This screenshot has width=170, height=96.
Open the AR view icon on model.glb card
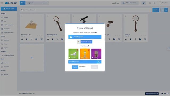tap(145, 39)
